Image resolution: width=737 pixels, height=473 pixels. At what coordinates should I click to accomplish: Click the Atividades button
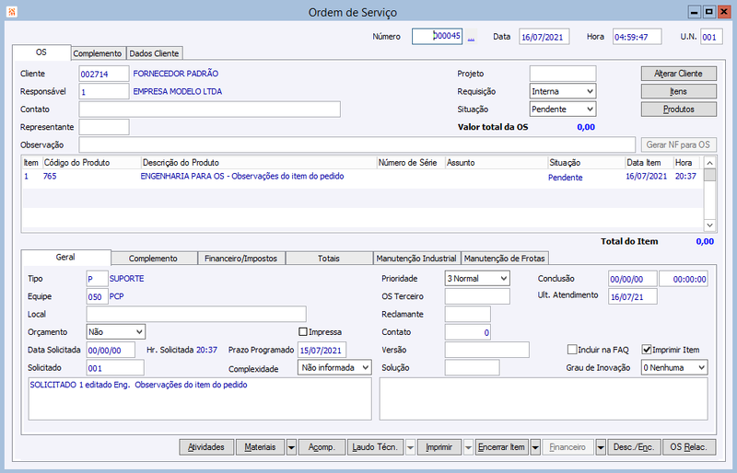click(205, 447)
